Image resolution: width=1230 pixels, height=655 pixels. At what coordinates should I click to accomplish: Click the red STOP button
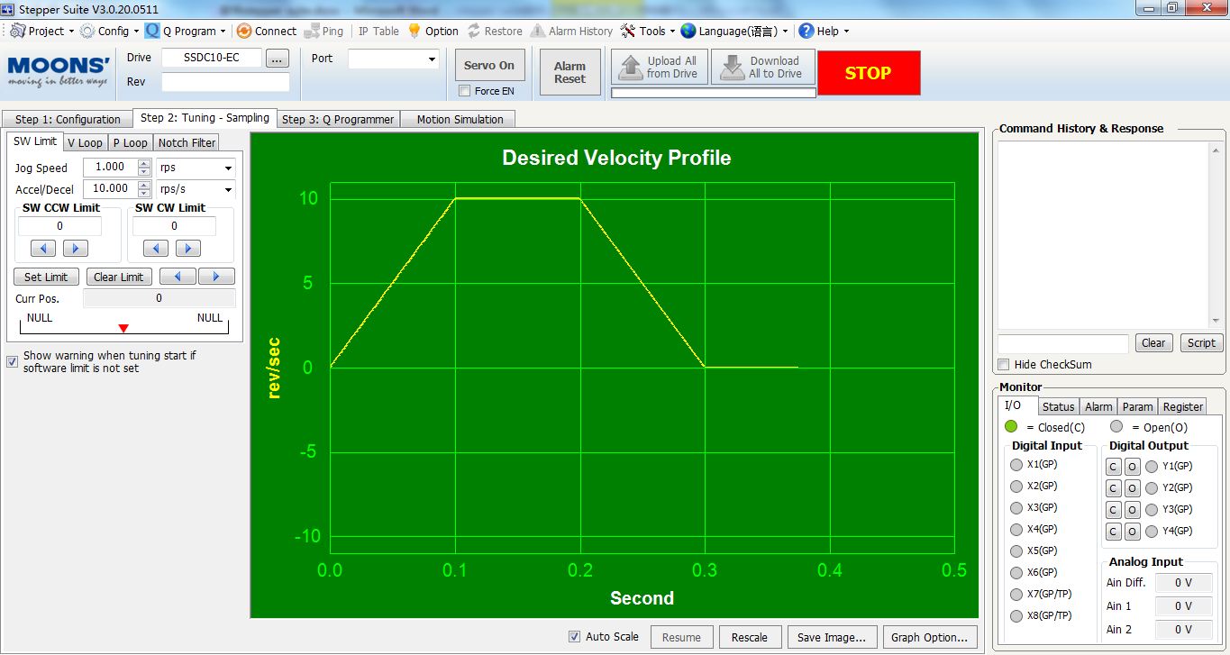[x=869, y=73]
